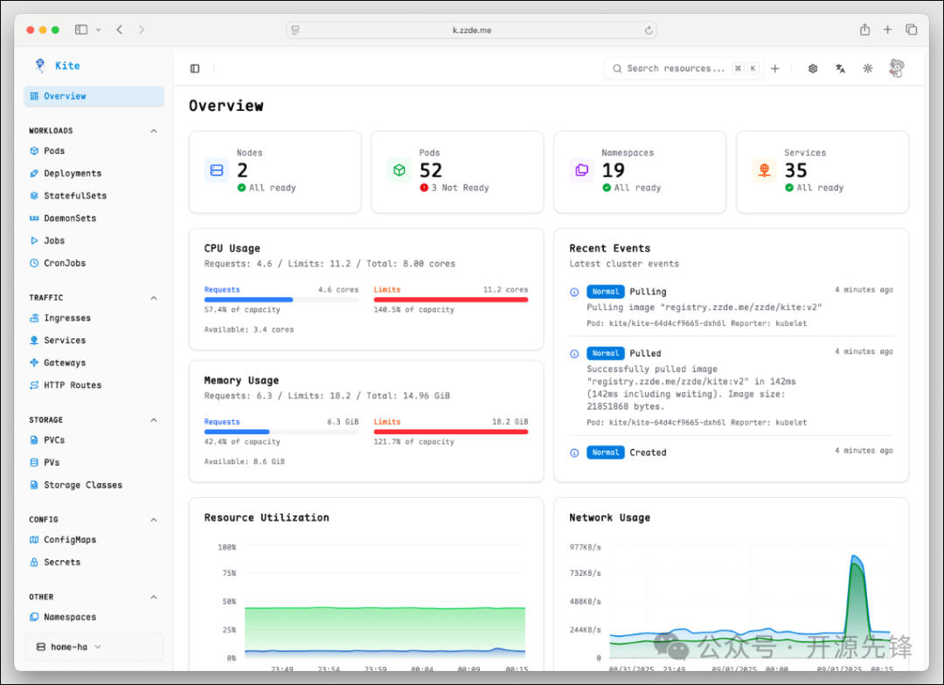Collapse the STORAGE section chevron

coord(154,419)
